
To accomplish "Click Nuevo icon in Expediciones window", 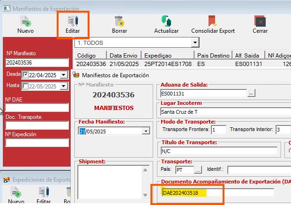I will [16, 192].
